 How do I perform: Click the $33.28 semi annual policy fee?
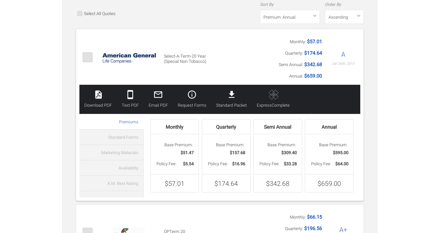(x=290, y=164)
